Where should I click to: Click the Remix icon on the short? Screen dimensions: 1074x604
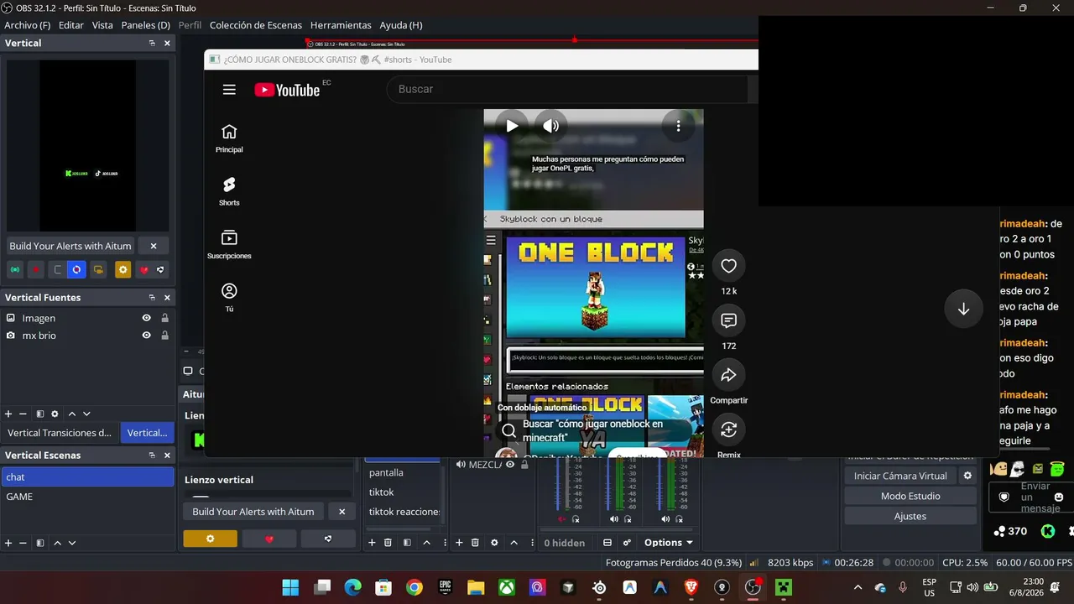click(728, 430)
